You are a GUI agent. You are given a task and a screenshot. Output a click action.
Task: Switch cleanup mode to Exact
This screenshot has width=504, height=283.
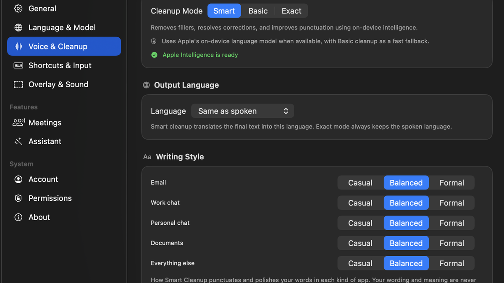(291, 11)
